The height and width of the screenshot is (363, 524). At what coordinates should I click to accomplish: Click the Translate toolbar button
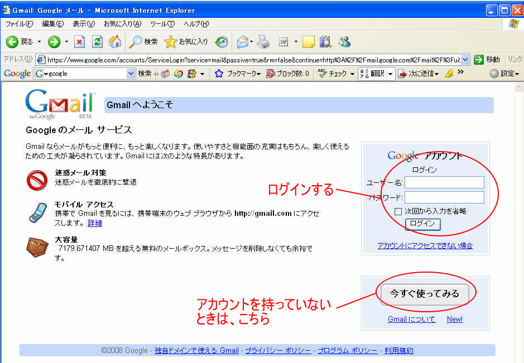pyautogui.click(x=373, y=74)
